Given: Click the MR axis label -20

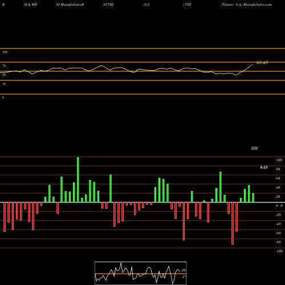Looking at the screenshot, I should pyautogui.click(x=278, y=215).
